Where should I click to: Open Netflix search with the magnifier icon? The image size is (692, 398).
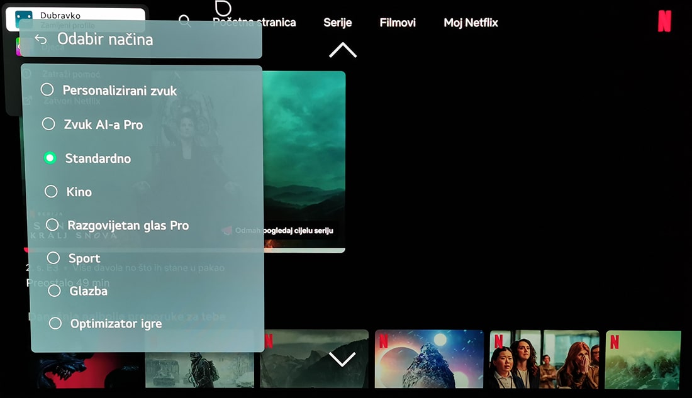point(184,21)
